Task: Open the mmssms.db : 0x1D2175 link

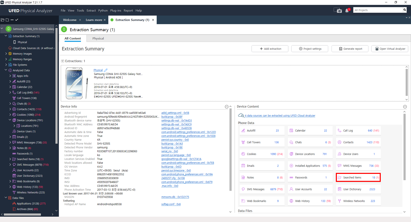Action: (x=175, y=197)
